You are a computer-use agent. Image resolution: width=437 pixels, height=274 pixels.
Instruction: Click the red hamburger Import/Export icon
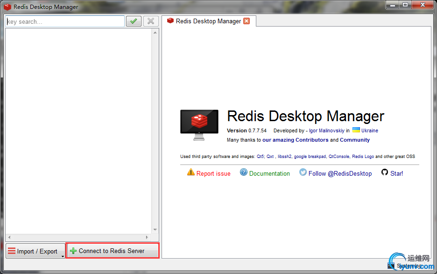[12, 251]
